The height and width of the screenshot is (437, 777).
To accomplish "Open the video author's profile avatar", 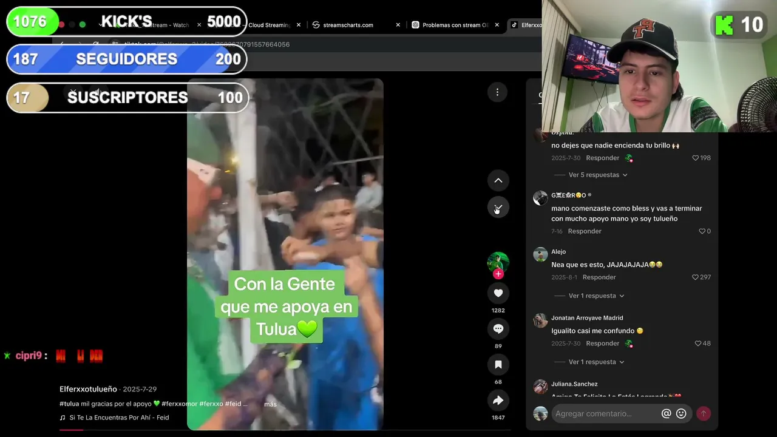I will 498,262.
